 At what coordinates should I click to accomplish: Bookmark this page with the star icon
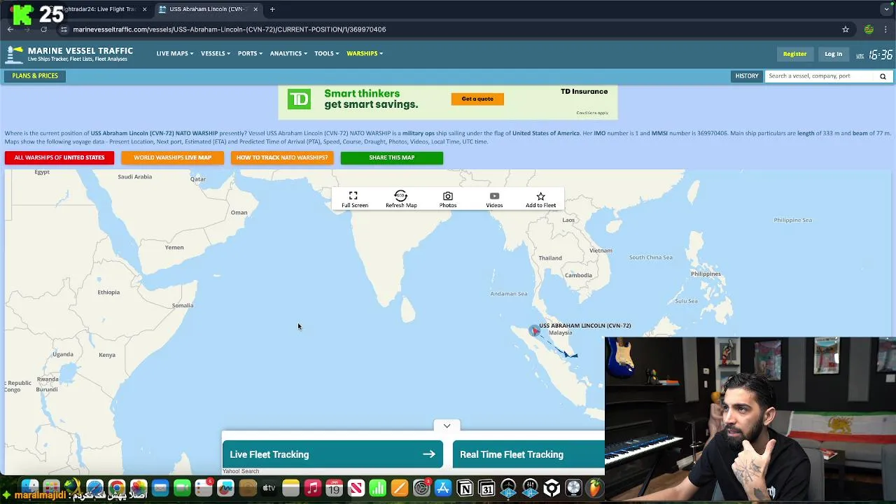tap(846, 29)
